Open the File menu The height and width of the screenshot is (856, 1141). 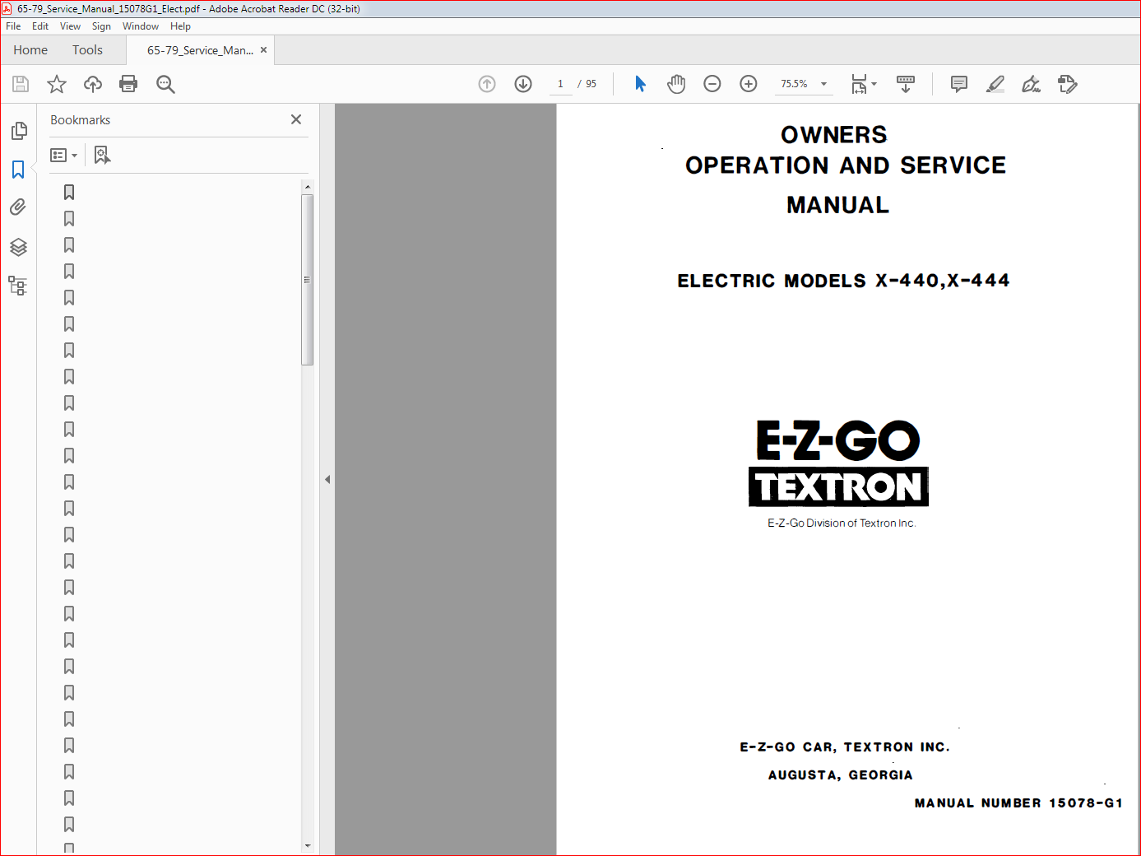(13, 26)
